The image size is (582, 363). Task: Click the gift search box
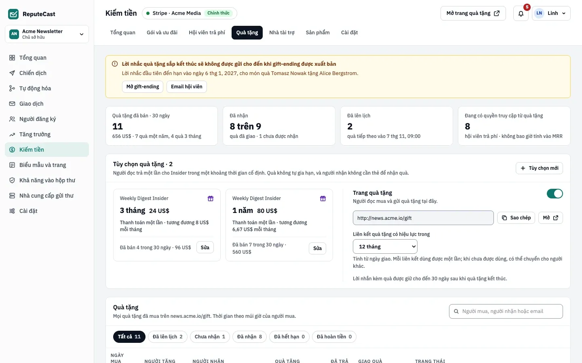[506, 311]
